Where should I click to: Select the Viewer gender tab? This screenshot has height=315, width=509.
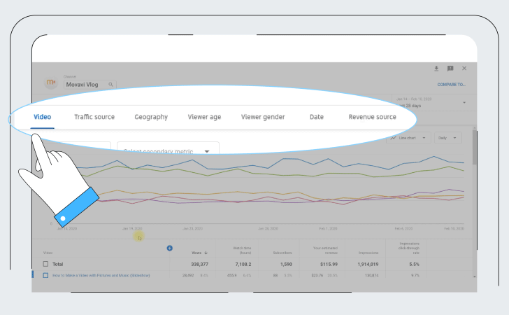(x=263, y=117)
